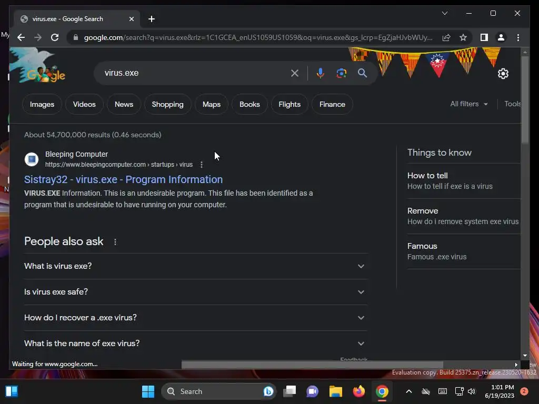539x404 pixels.
Task: Switch to News results
Action: pos(124,104)
